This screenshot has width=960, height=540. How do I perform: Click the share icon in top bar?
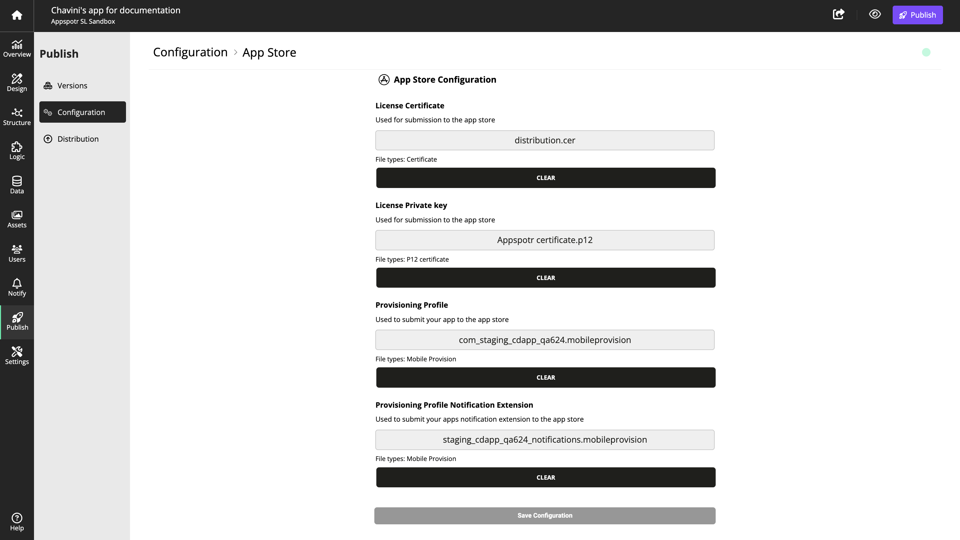pyautogui.click(x=839, y=15)
